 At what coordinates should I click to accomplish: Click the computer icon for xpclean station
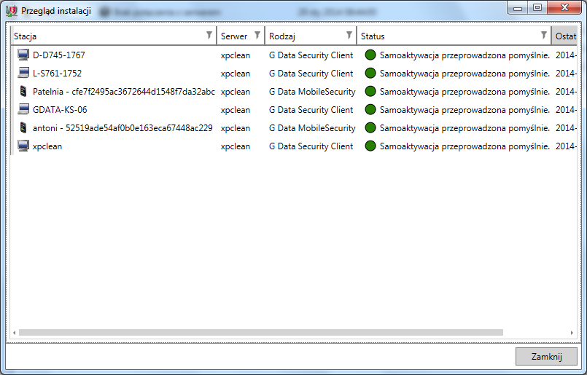[x=23, y=146]
